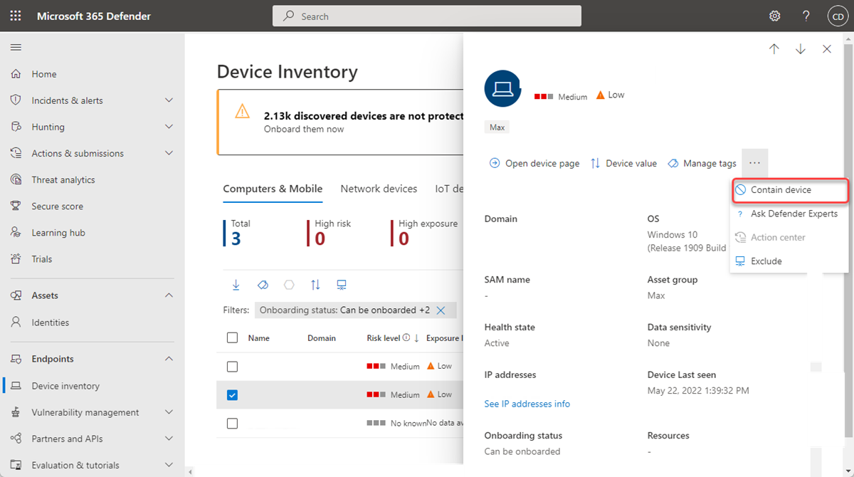Click the hexagon icon in device toolbar
Screen dimensions: 854x477
pyautogui.click(x=289, y=285)
